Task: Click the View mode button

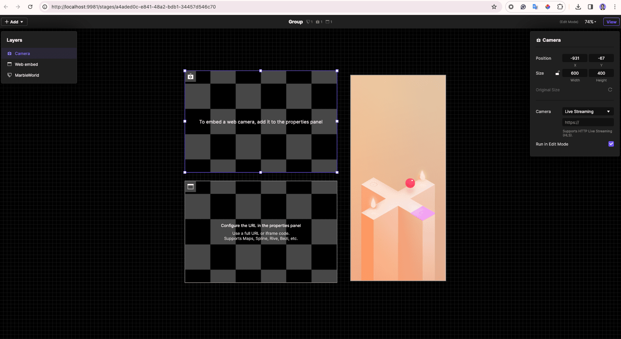Action: (x=611, y=22)
